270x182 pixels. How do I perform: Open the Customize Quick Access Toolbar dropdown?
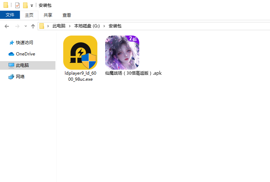pyautogui.click(x=32, y=6)
